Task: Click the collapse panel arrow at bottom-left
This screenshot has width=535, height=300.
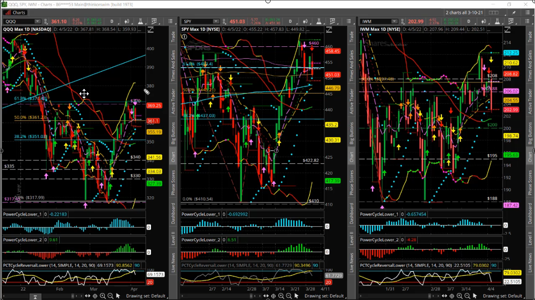Action: [35, 297]
